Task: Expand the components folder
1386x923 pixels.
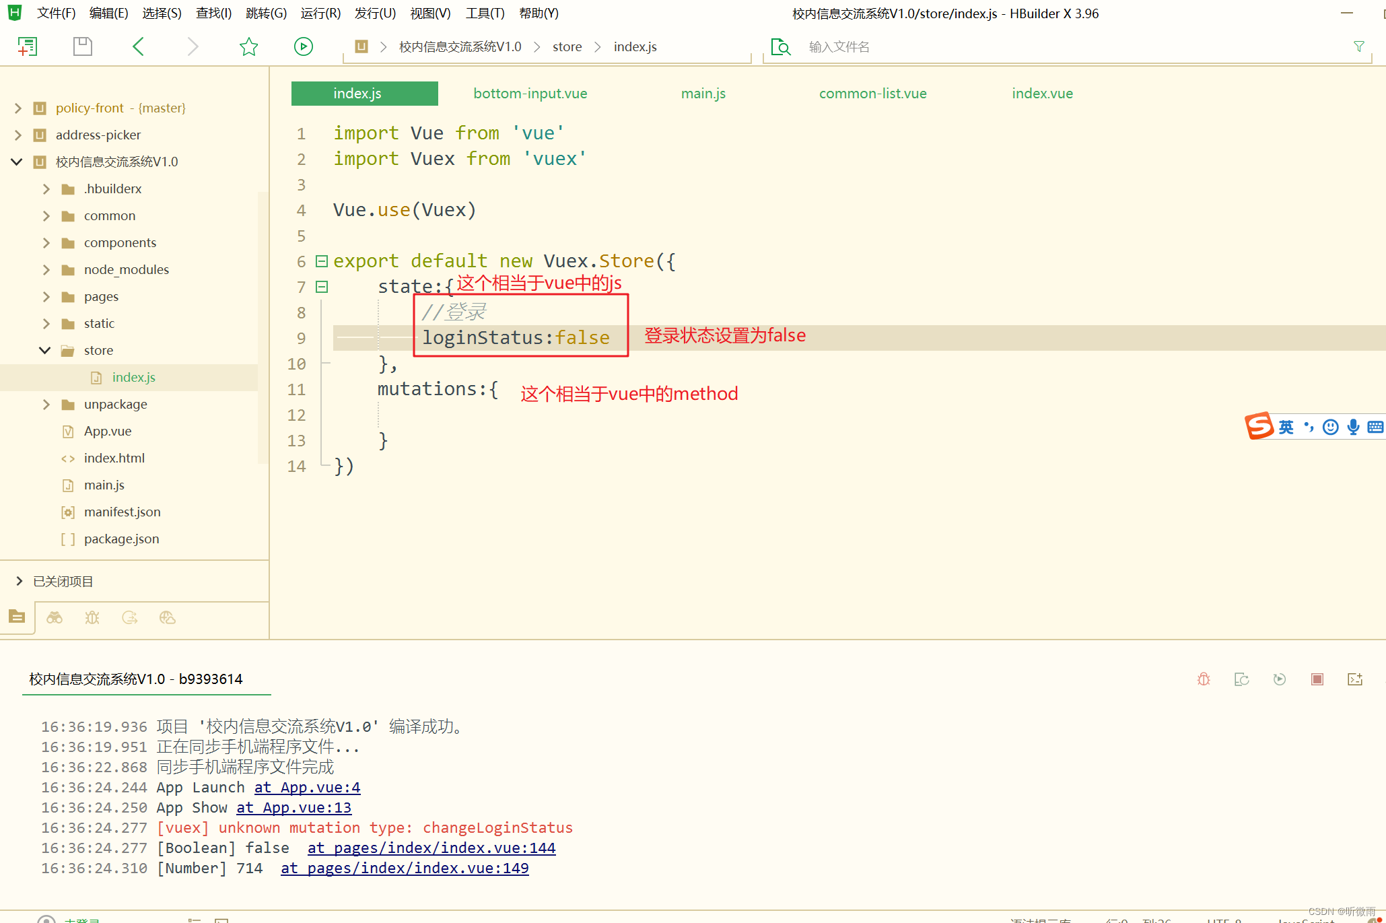Action: [46, 242]
